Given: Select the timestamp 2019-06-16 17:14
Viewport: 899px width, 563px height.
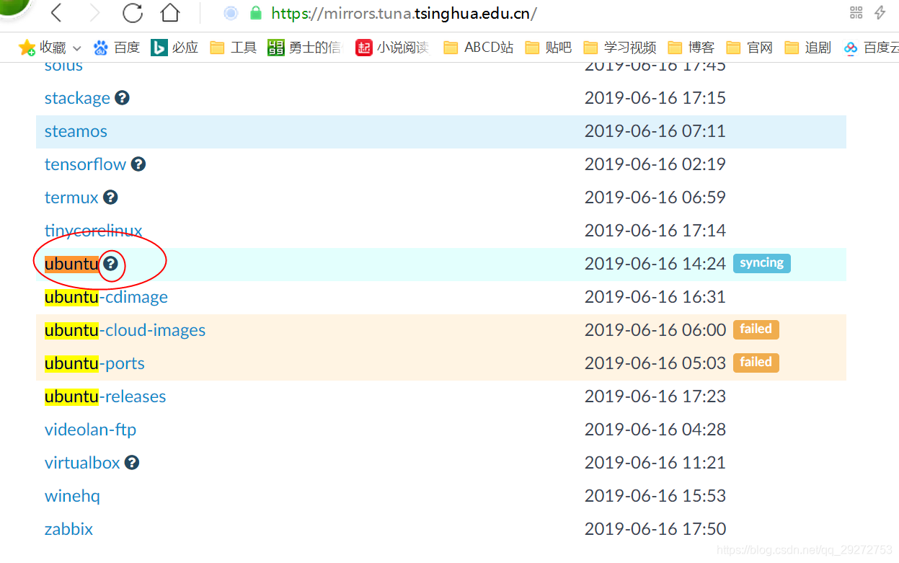Looking at the screenshot, I should [655, 231].
